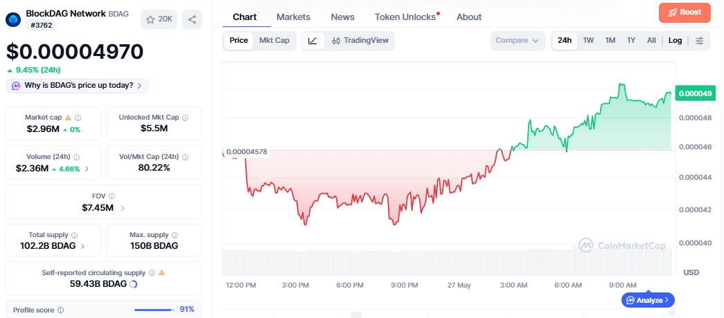Click the Total supply info icon
This screenshot has height=318, width=724.
coord(75,235)
